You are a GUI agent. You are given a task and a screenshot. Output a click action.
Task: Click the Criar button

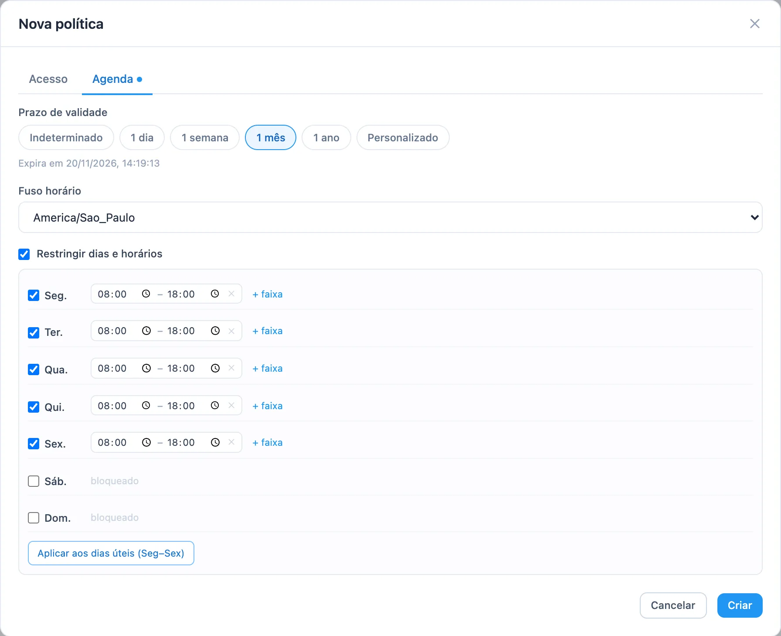740,605
